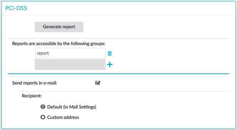The height and width of the screenshot is (130, 237).
Task: Delete the report group using trash icon
Action: (x=110, y=53)
